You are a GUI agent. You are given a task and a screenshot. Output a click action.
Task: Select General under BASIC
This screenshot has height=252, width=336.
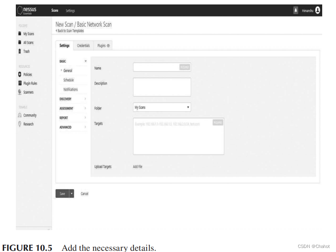click(68, 70)
